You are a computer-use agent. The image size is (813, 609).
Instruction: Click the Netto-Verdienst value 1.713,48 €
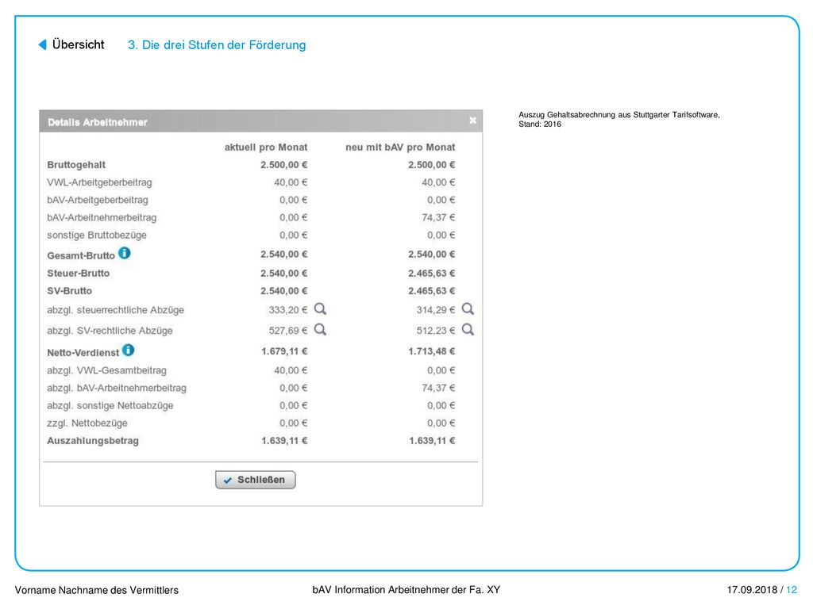(x=431, y=351)
